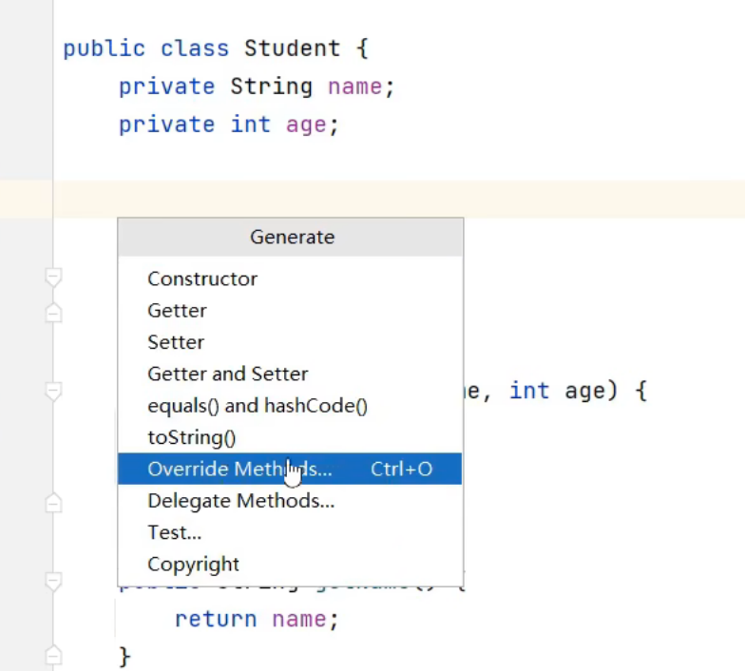Image resolution: width=745 pixels, height=671 pixels.
Task: Collapse fold marker on 'int age) {' line
Action: pyautogui.click(x=53, y=392)
